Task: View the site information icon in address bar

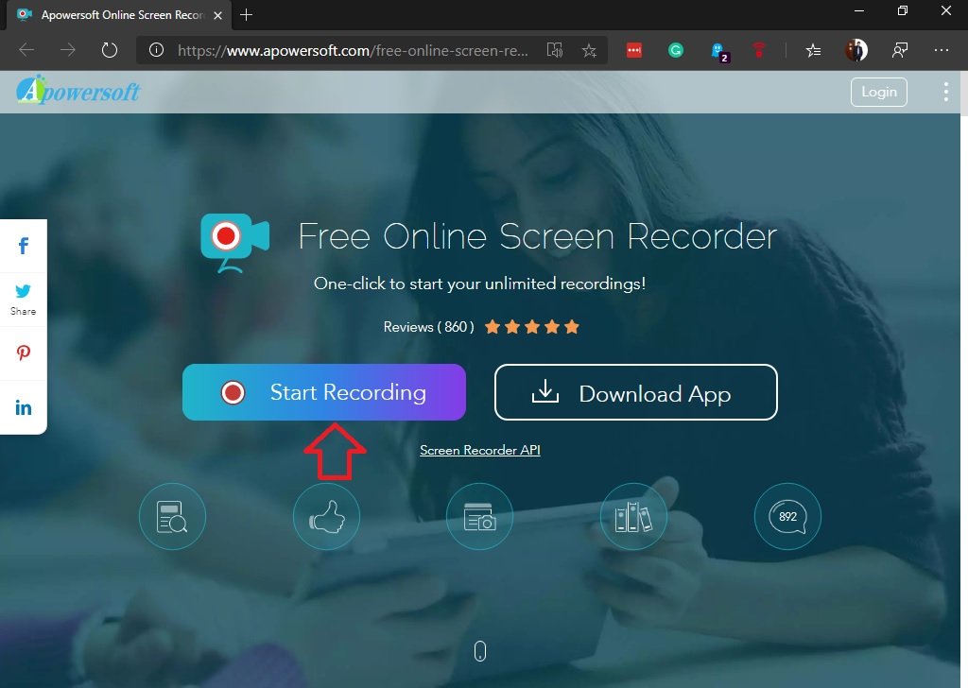Action: 157,50
